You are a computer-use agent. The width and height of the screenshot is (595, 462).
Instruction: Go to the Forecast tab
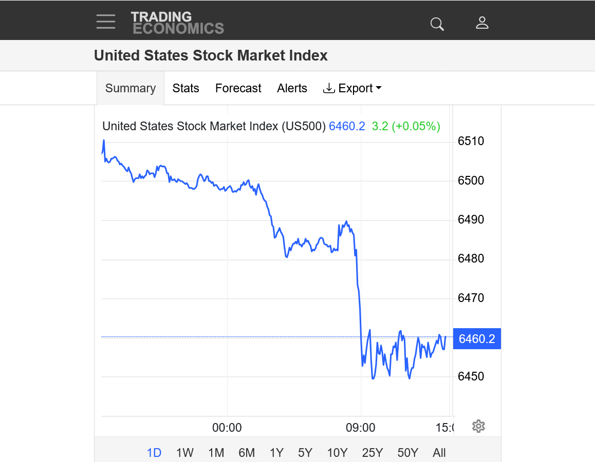(x=238, y=88)
